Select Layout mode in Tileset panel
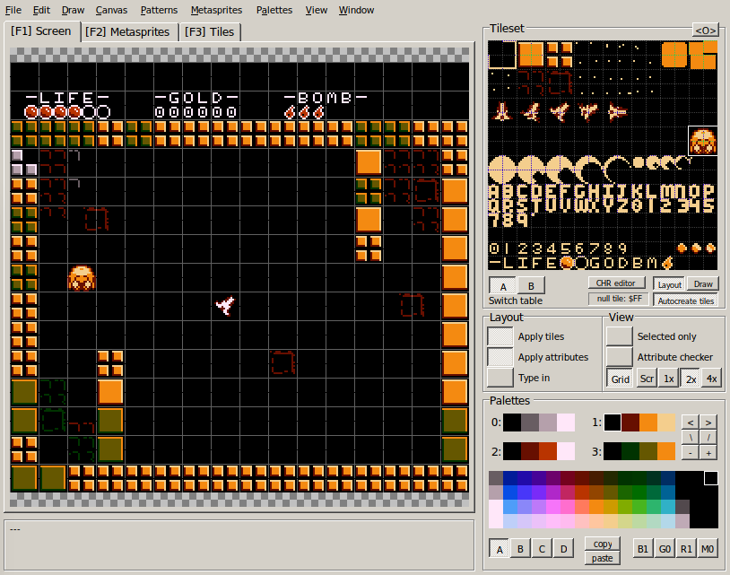This screenshot has width=730, height=575. pos(670,284)
